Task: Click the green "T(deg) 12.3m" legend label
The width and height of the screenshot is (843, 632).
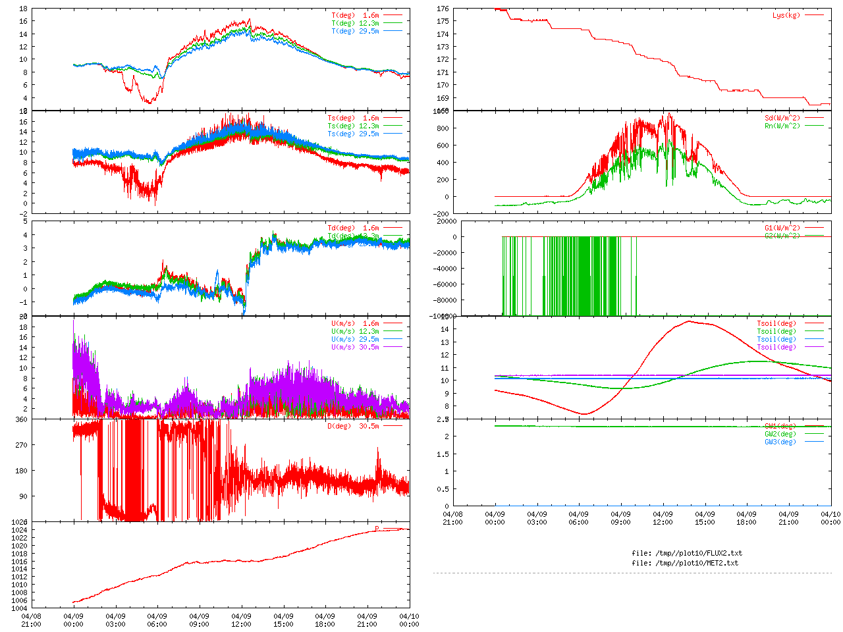Action: click(x=355, y=23)
